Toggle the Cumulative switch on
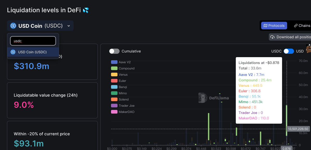311x150 pixels. click(x=114, y=51)
